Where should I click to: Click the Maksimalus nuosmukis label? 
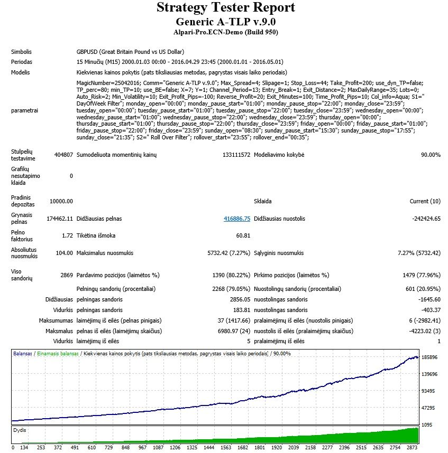tap(105, 253)
